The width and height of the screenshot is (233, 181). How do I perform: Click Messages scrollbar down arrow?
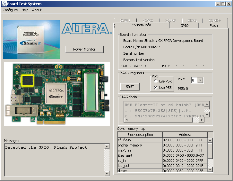pyautogui.click(x=107, y=173)
